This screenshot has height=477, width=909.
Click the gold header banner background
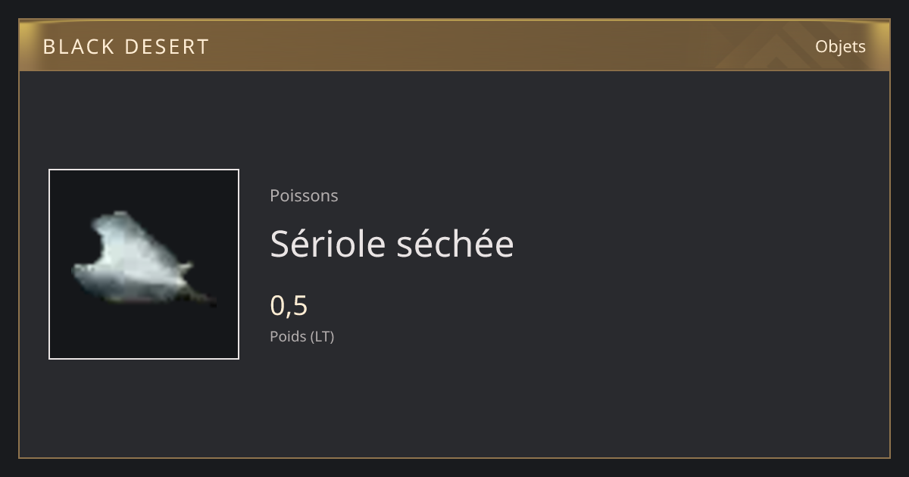click(454, 45)
